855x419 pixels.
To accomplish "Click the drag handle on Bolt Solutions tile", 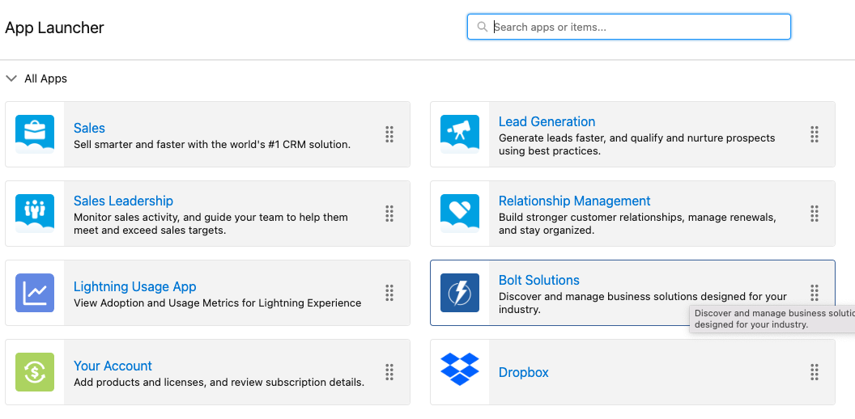I will pos(814,293).
